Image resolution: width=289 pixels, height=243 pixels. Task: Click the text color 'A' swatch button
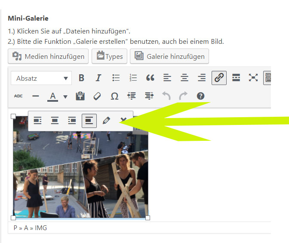point(53,96)
